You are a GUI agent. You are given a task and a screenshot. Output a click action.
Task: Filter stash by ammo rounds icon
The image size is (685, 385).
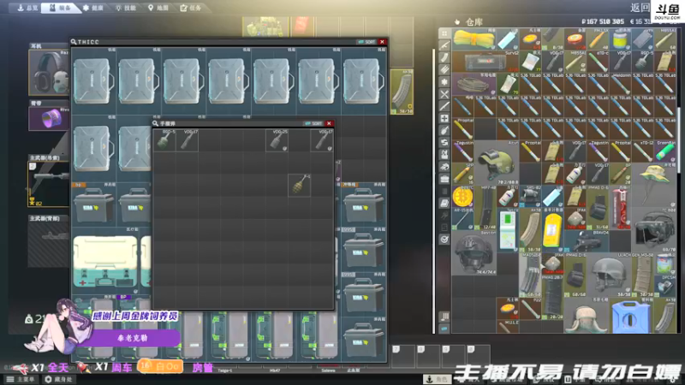point(444,69)
